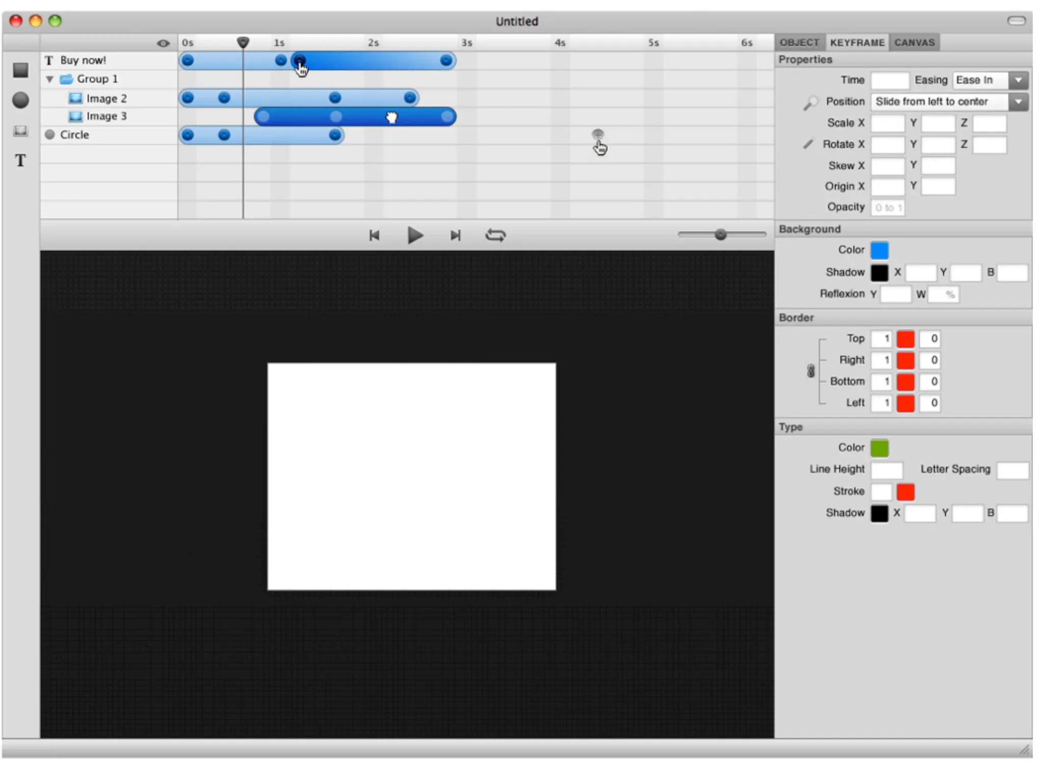This screenshot has height=783, width=1044.
Task: Select the Buy now! text layer
Action: 83,61
